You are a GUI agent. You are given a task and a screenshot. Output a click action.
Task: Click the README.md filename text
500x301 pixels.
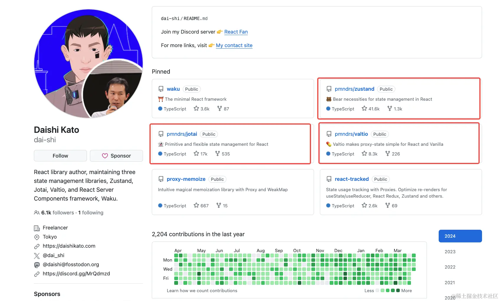click(x=195, y=19)
